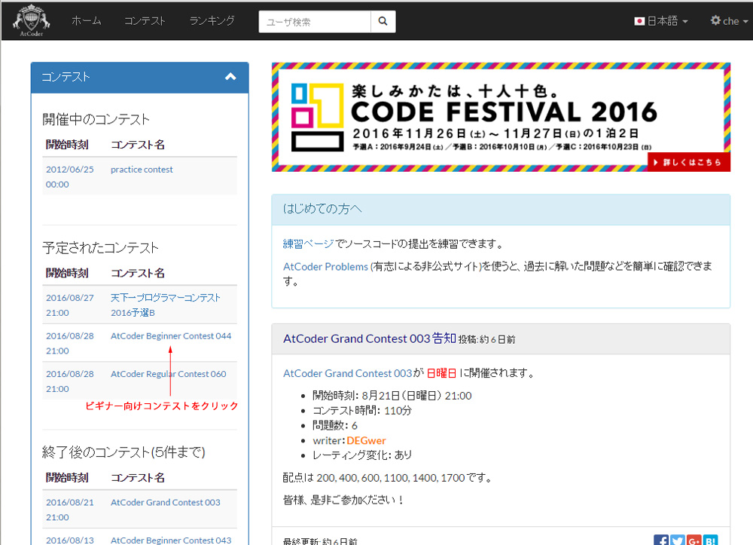Select the 開催中のコンテスト heading
The height and width of the screenshot is (545, 753).
click(96, 119)
